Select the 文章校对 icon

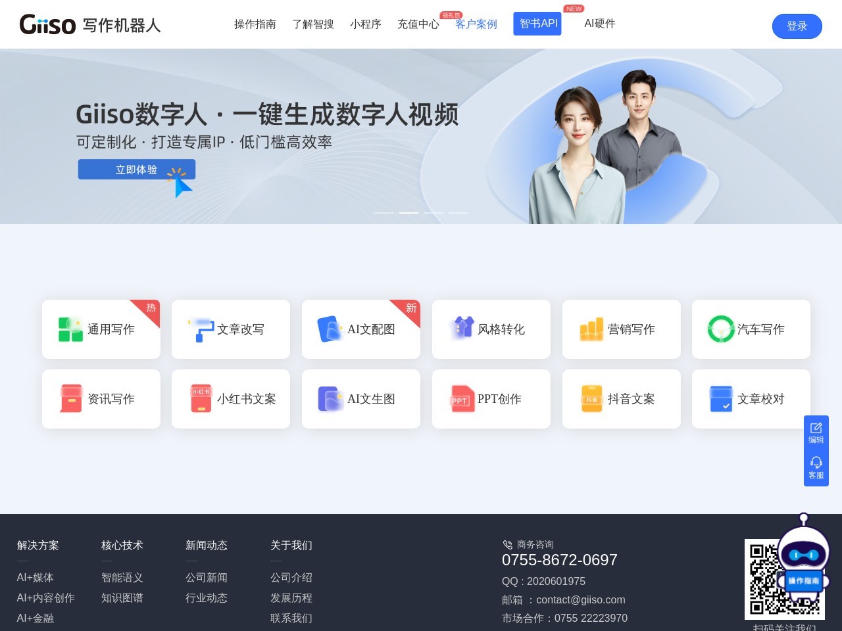click(x=721, y=399)
